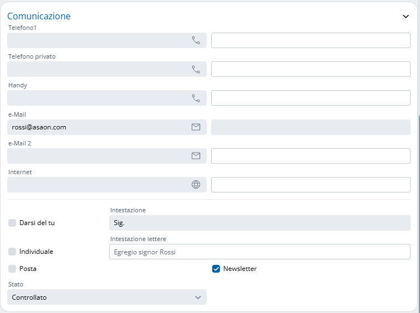The width and height of the screenshot is (420, 313).
Task: Collapse the Comunicazione section with chevron
Action: click(406, 17)
